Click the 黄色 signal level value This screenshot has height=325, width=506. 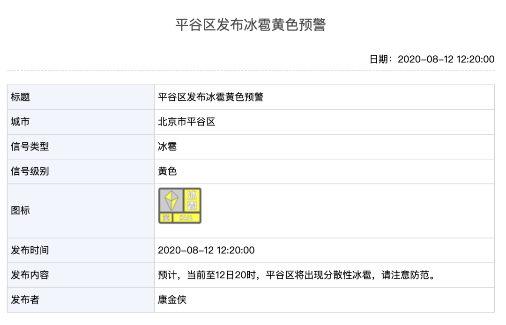click(x=167, y=171)
